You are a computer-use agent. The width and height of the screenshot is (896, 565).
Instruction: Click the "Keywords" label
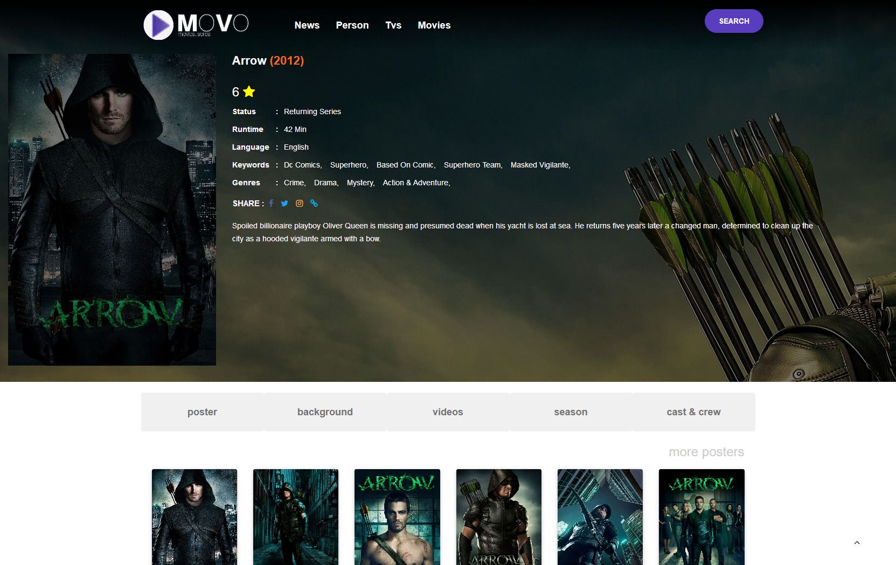pos(251,165)
